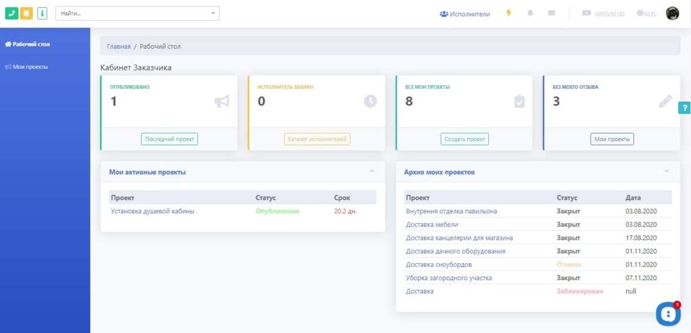Open the chat widget bubble
The height and width of the screenshot is (333, 691).
[667, 314]
